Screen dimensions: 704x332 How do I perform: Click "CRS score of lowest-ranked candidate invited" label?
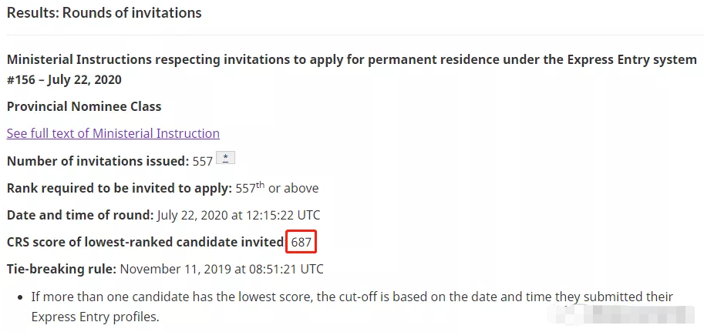[x=145, y=242]
